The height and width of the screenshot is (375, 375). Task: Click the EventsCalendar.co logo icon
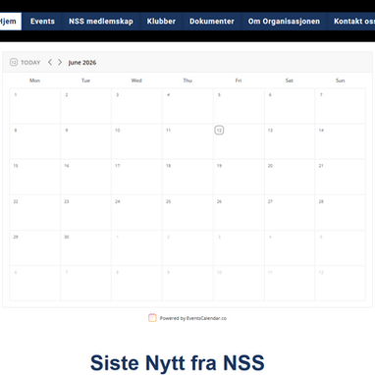(x=152, y=318)
